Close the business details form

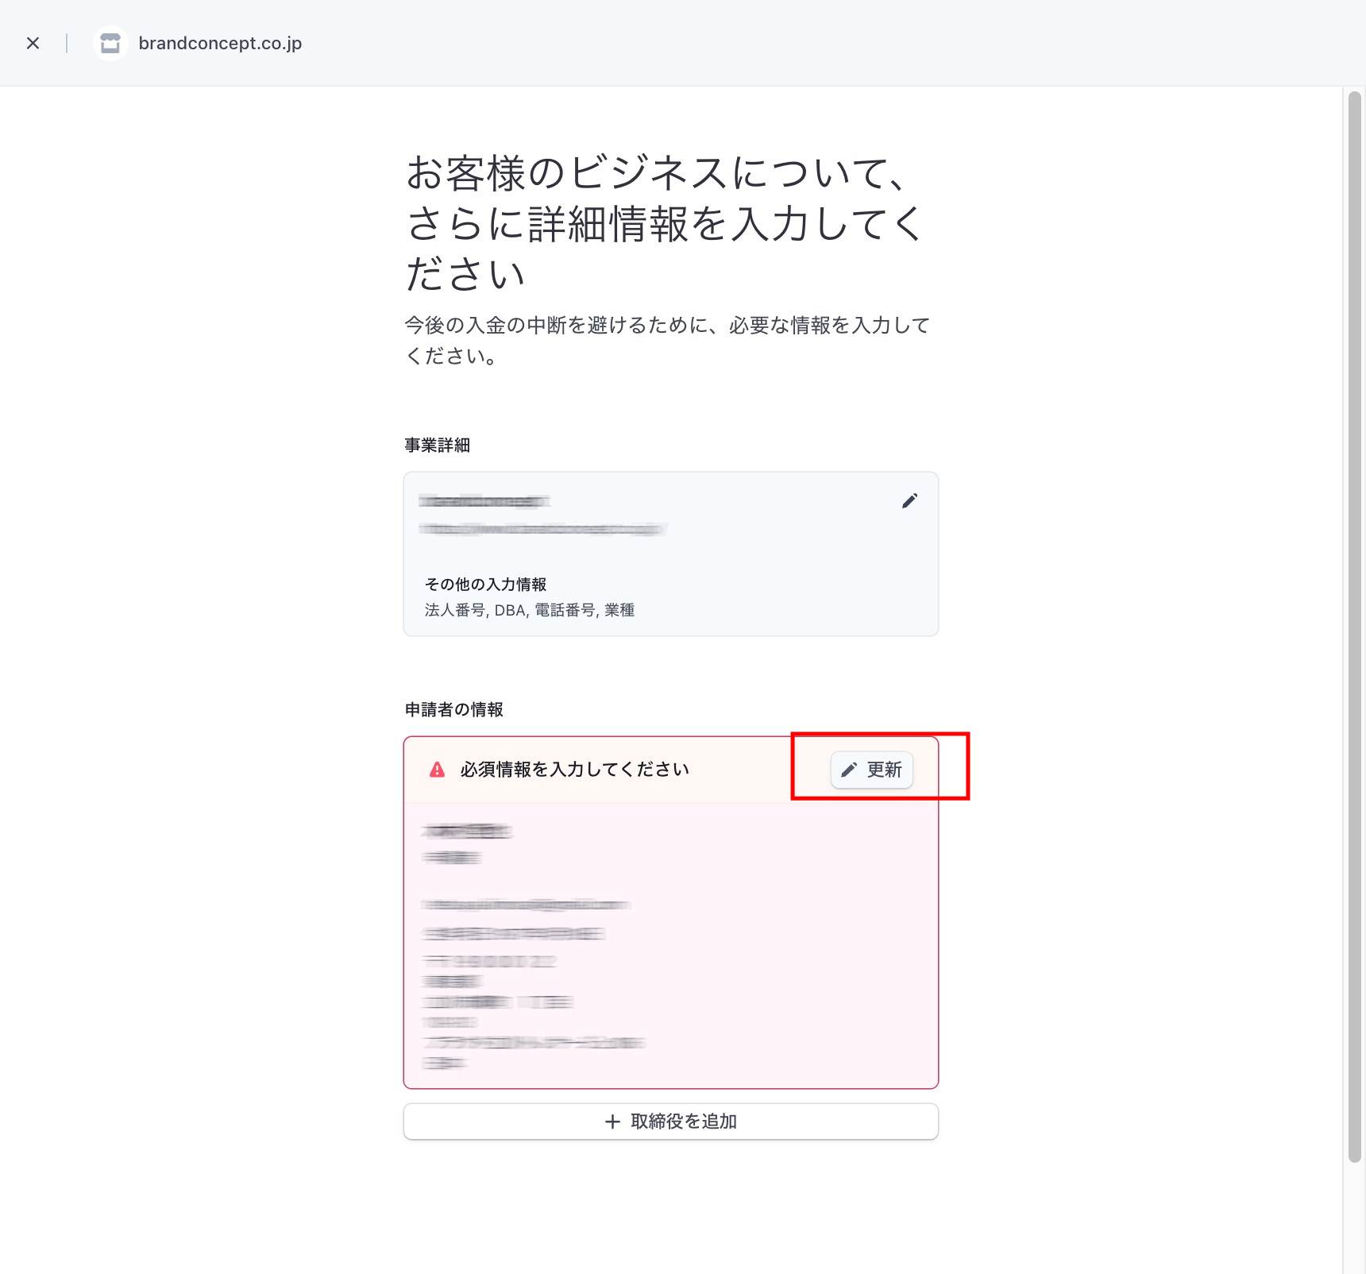[x=33, y=43]
